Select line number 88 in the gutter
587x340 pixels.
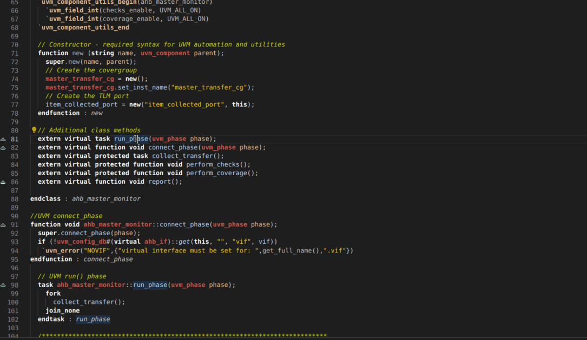(x=15, y=198)
